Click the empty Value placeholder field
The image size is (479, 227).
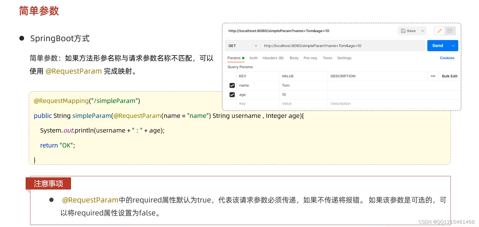[303, 104]
